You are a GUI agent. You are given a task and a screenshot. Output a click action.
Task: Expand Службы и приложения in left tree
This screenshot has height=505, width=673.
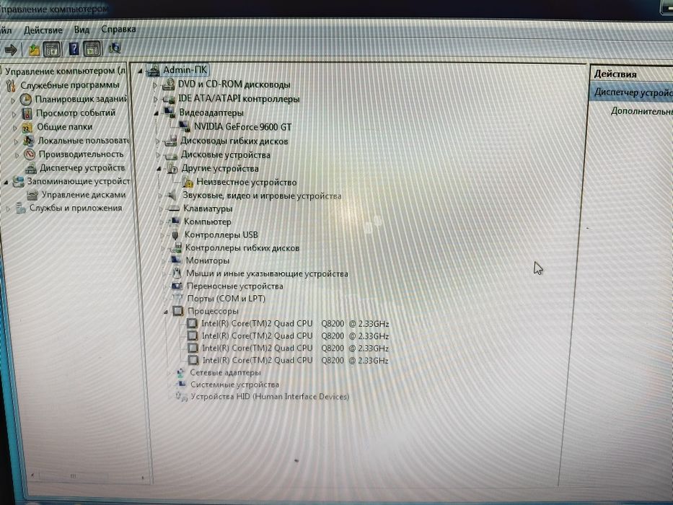click(8, 209)
